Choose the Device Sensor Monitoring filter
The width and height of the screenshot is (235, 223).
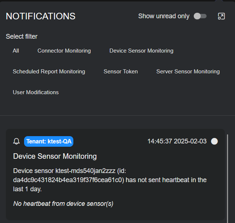click(x=141, y=51)
